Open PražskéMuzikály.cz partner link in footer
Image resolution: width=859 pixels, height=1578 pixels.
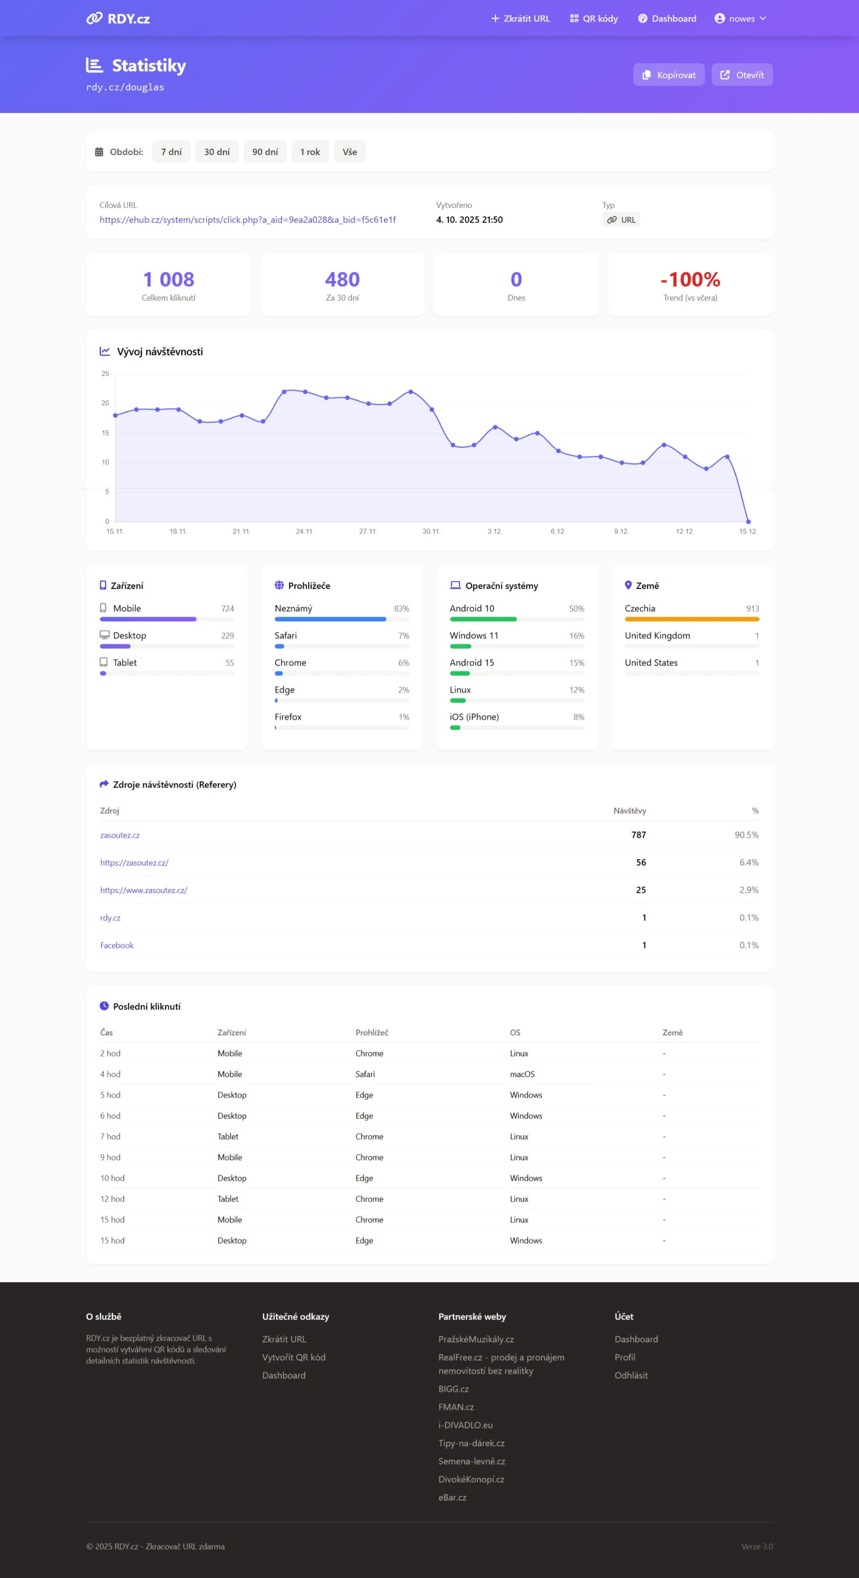coord(476,1339)
